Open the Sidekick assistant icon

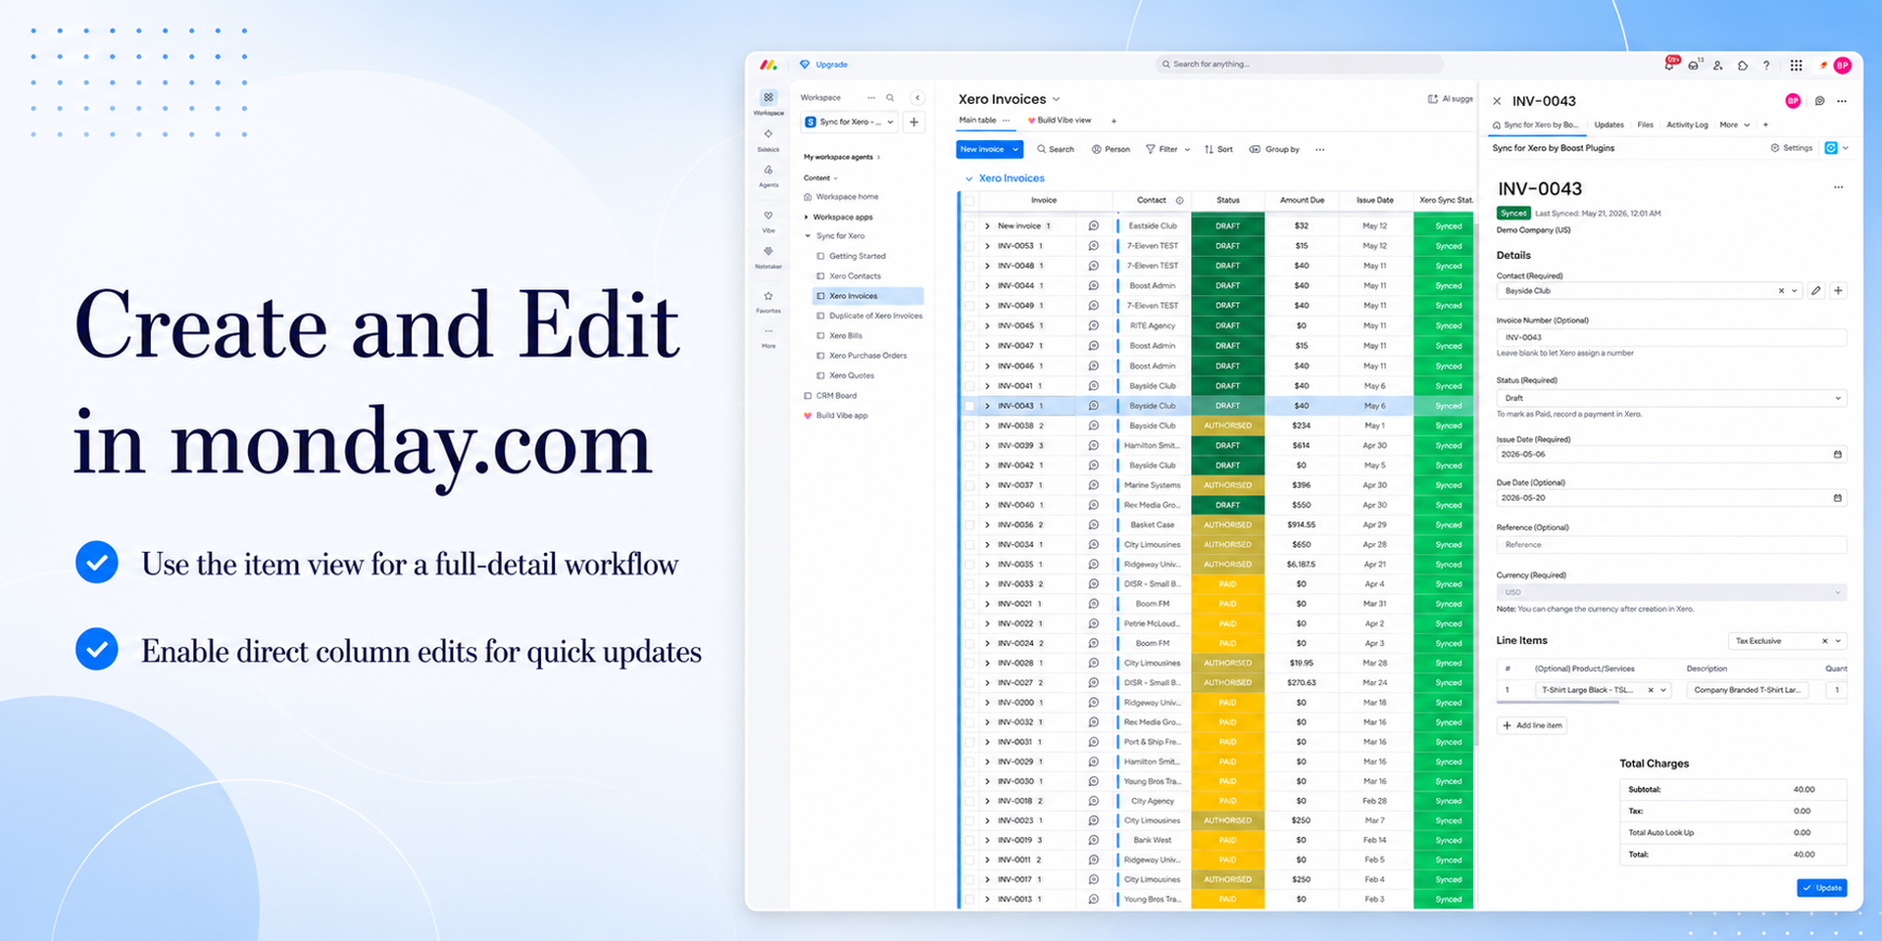pos(768,133)
